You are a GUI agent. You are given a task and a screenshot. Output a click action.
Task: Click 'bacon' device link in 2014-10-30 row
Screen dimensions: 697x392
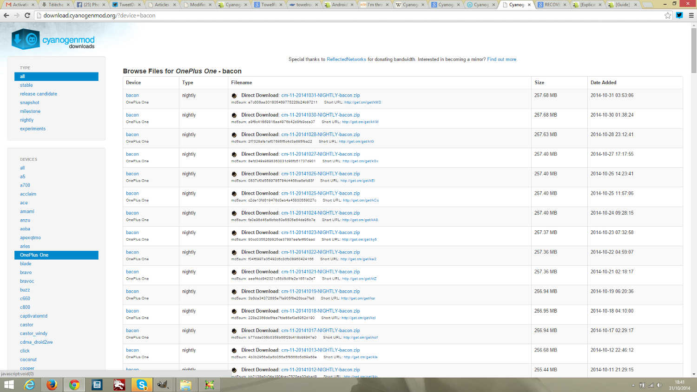tap(132, 115)
